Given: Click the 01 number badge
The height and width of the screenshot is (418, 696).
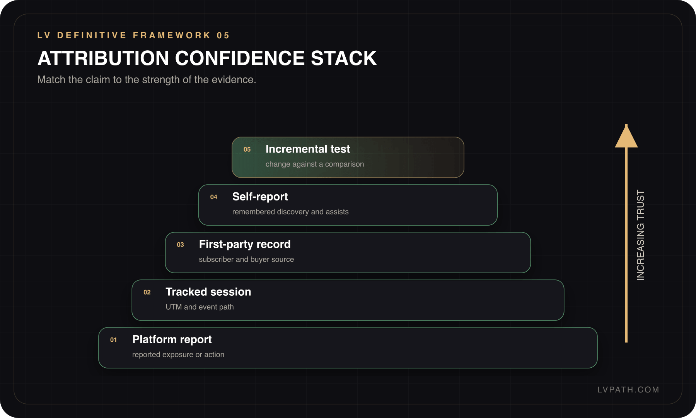Looking at the screenshot, I should tap(114, 340).
